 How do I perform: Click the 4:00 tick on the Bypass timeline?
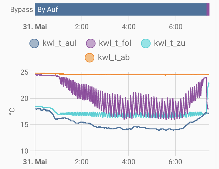pos(129,27)
